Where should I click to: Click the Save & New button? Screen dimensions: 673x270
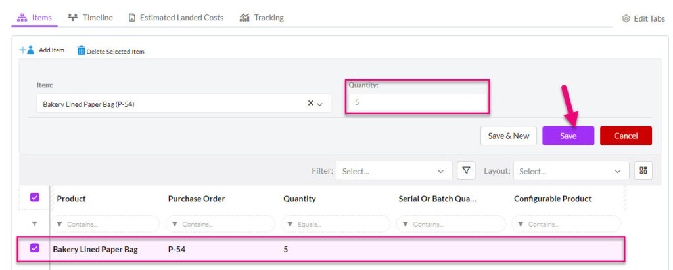[x=509, y=136]
